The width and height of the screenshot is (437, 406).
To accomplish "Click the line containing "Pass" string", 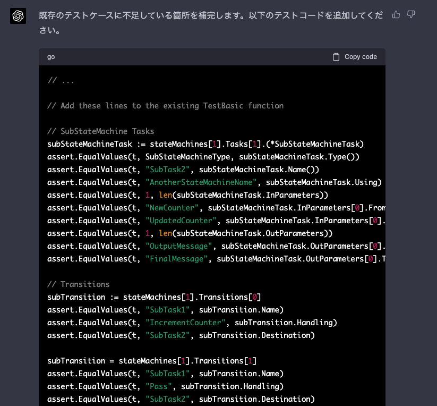I will 165,386.
